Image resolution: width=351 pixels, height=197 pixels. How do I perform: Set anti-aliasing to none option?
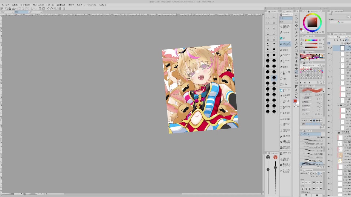(311, 120)
